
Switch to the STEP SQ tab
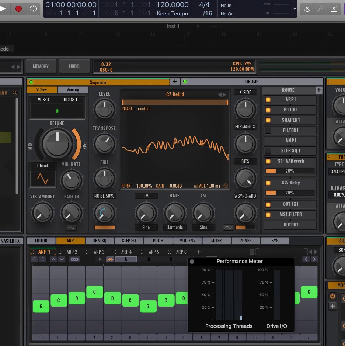128,241
